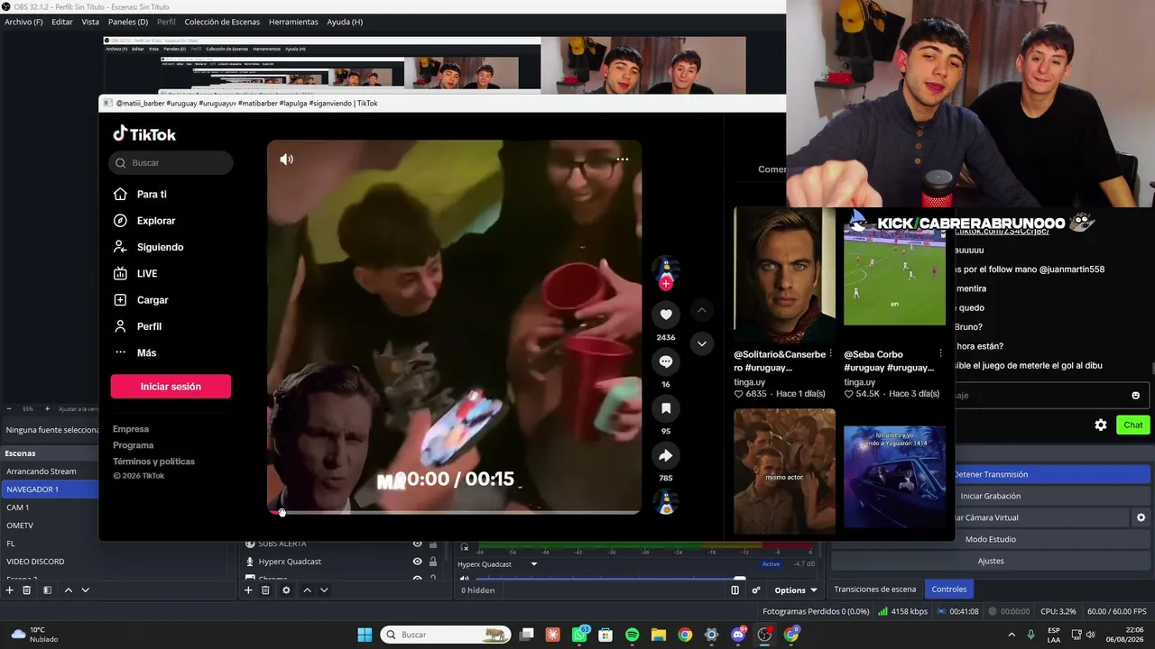Share the TikTok video with arrow icon
The height and width of the screenshot is (649, 1155).
[666, 455]
